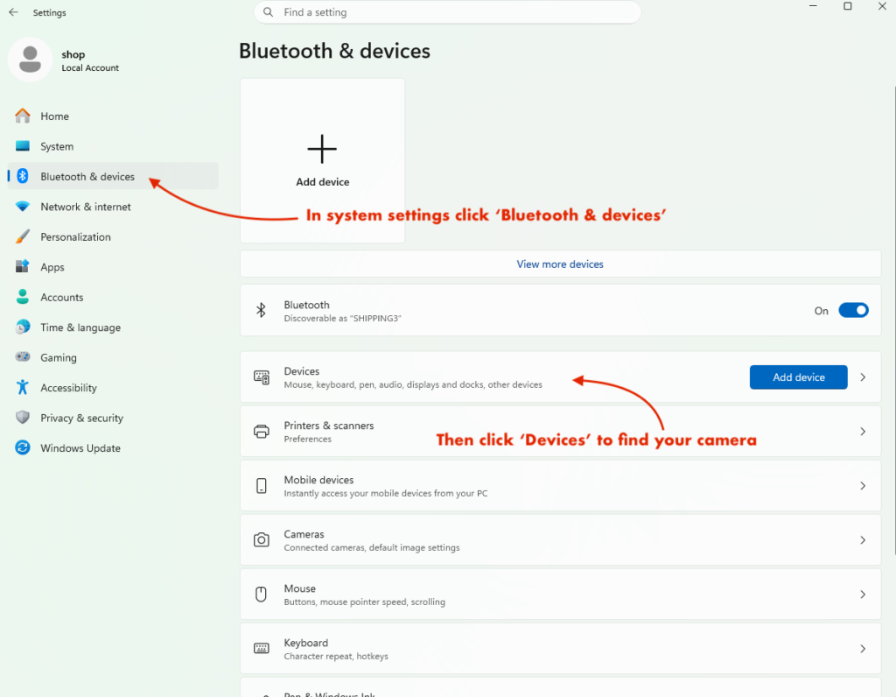This screenshot has width=896, height=697.
Task: Turn off the Bluetooth toggle switch
Action: [x=853, y=310]
